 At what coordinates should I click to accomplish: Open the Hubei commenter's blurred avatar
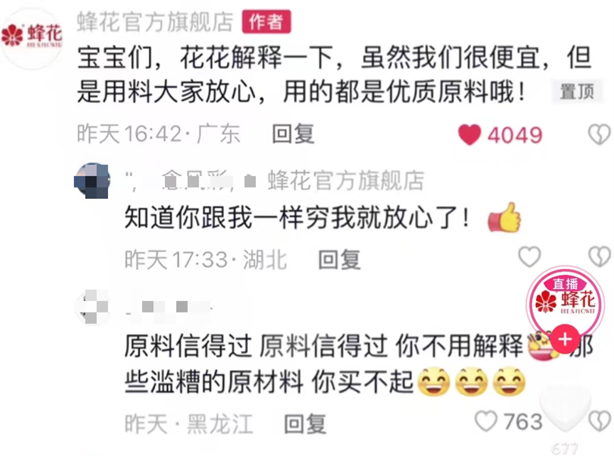pos(92,181)
